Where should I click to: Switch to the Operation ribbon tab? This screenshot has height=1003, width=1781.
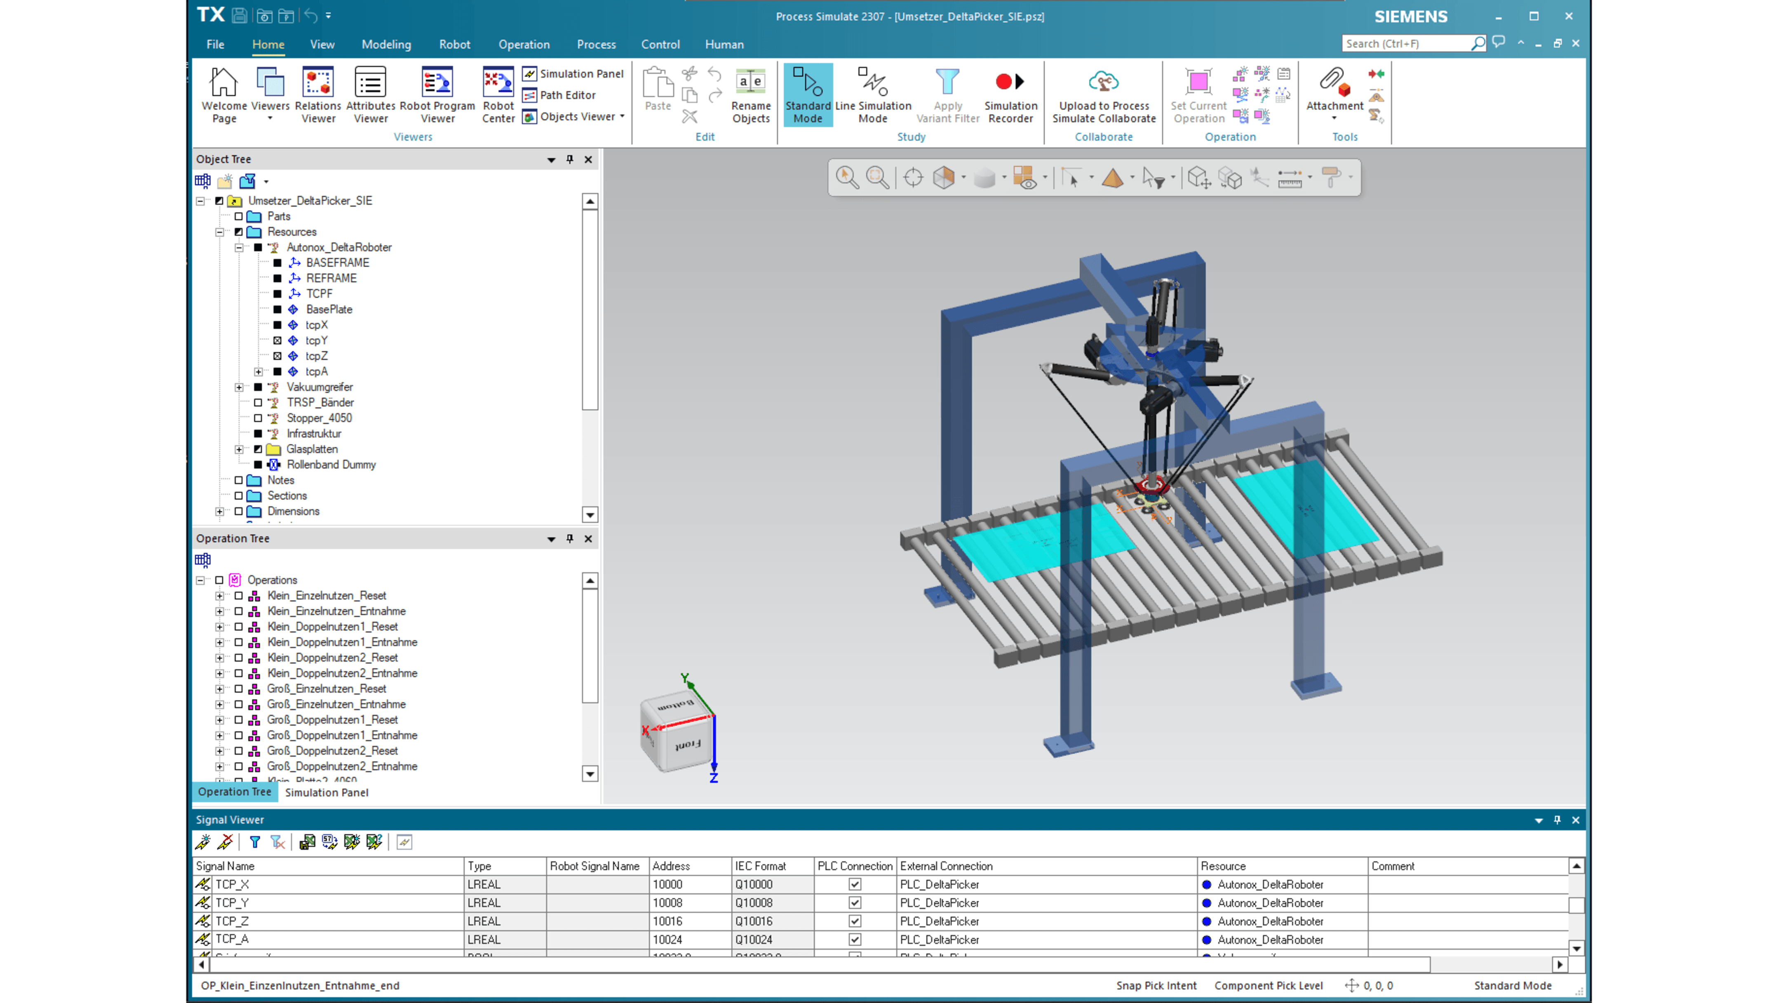coord(524,44)
